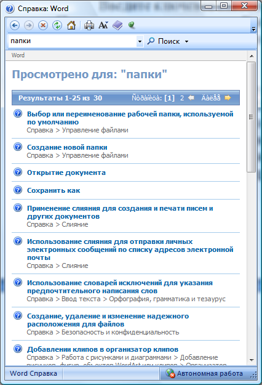Screen dimensions: 262x385
Task: Click the Keep On Top pin icon
Action: (x=132, y=25)
